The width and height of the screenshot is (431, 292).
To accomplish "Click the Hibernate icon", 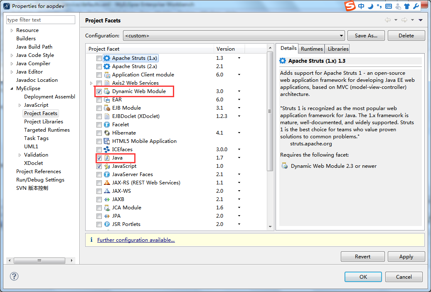I will coord(107,133).
